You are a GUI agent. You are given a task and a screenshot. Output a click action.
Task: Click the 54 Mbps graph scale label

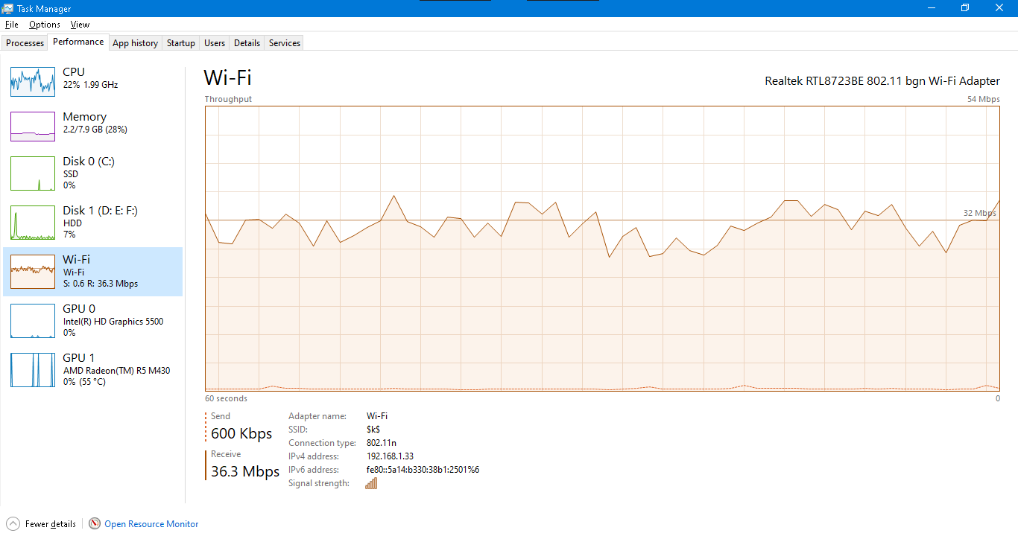[x=984, y=99]
